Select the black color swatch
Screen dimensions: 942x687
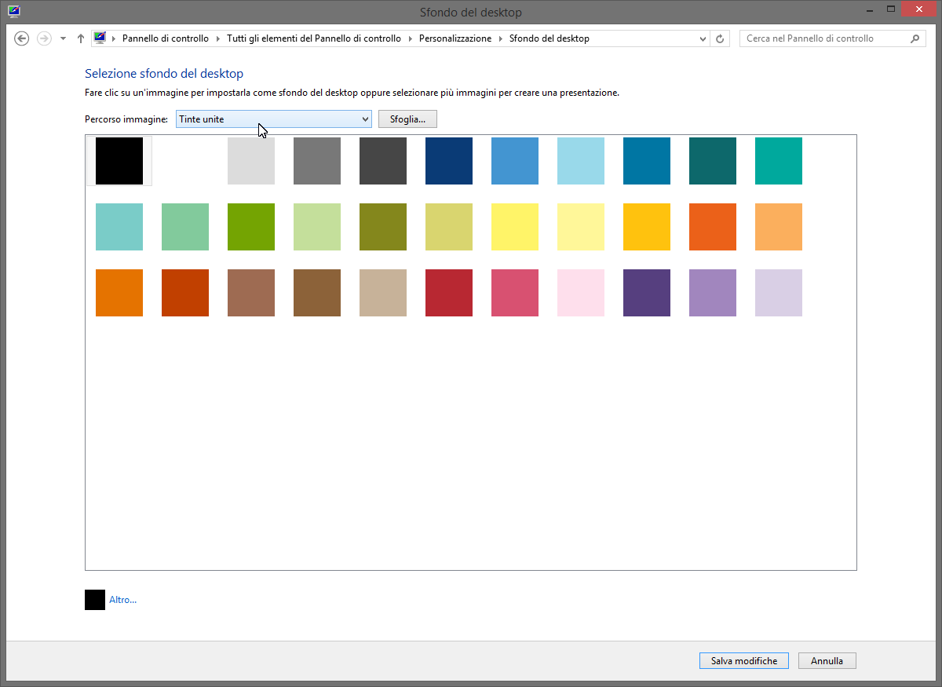119,161
